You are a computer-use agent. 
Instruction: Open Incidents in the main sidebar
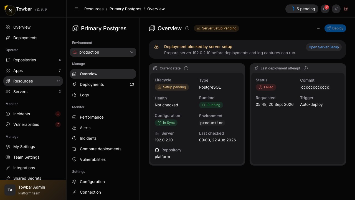(x=33, y=114)
